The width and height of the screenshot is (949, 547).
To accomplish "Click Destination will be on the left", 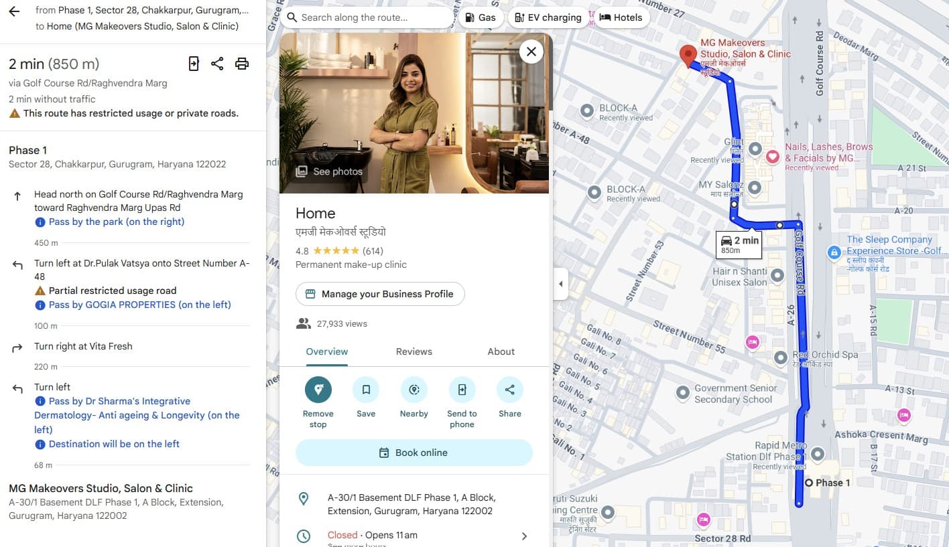I will click(x=115, y=444).
